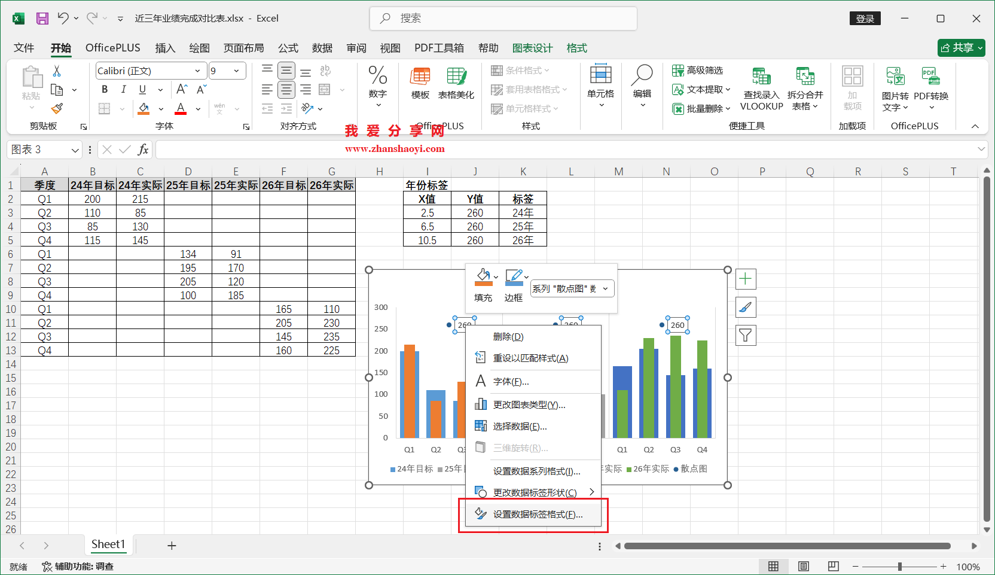The height and width of the screenshot is (575, 995).
Task: Click the Wrap text icon
Action: coord(325,71)
